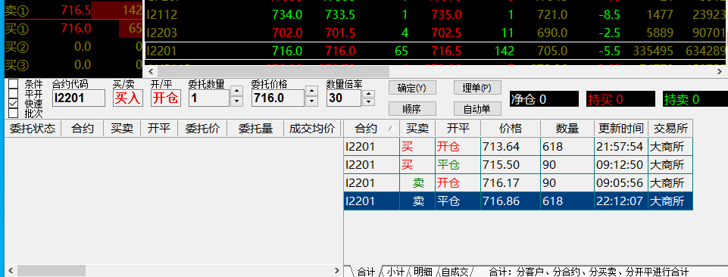The width and height of the screenshot is (728, 277).
Task: Toggle the 买入 buy/sell direction button
Action: 128,98
